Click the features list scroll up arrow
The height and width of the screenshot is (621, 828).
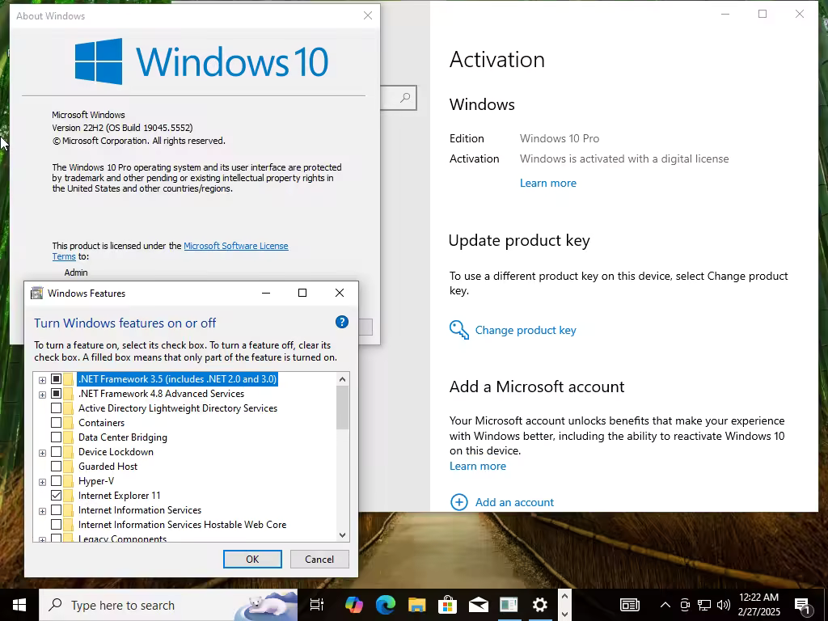pos(342,379)
